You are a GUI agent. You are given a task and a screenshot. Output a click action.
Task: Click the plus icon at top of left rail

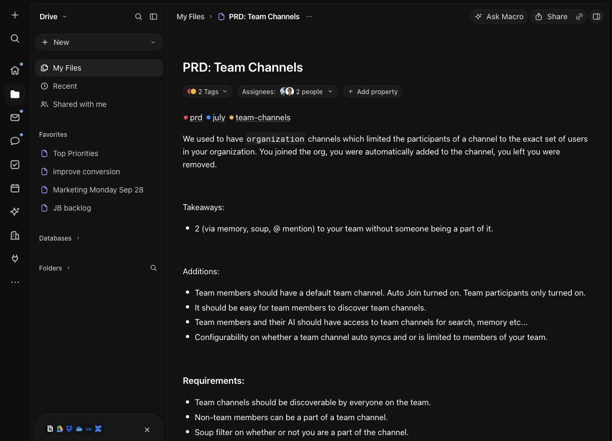coord(15,15)
